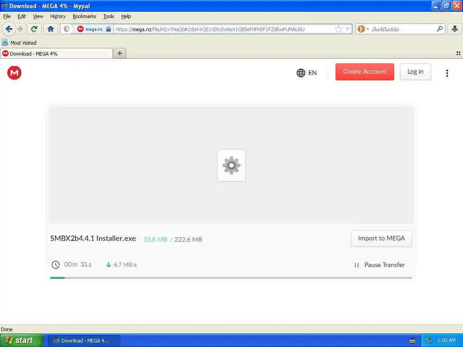This screenshot has height=347, width=463.
Task: Click the Forward navigation arrow
Action: tap(20, 29)
